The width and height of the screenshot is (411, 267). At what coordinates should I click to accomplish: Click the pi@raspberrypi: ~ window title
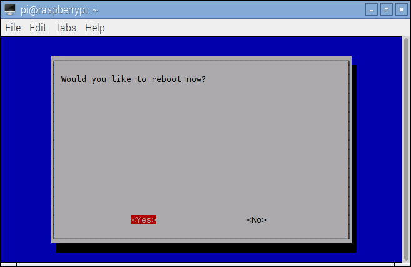tap(59, 10)
